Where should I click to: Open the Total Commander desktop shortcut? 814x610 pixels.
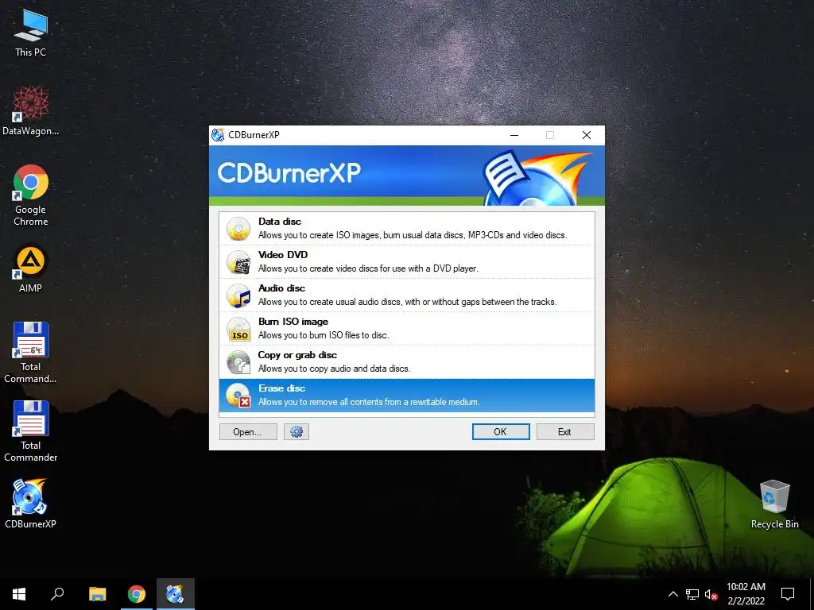pos(31,431)
